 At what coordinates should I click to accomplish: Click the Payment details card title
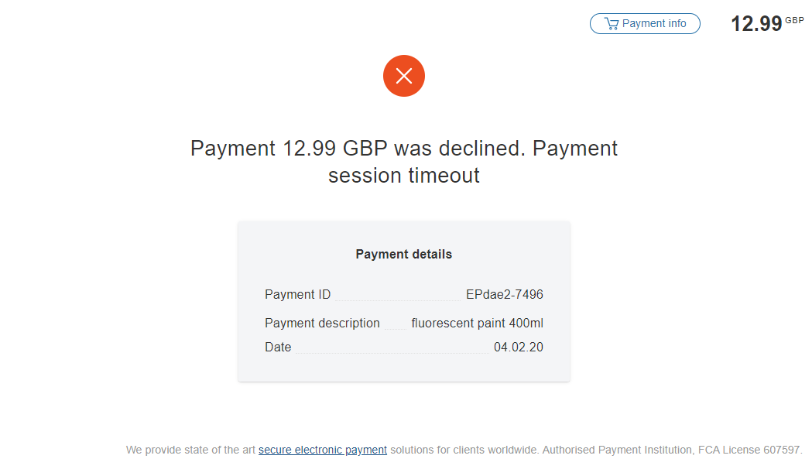coord(404,254)
